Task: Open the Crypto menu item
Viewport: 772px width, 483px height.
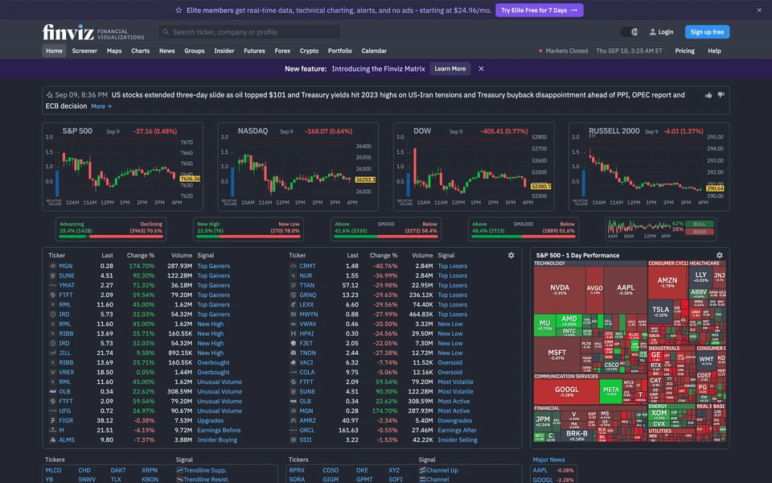Action: 309,51
